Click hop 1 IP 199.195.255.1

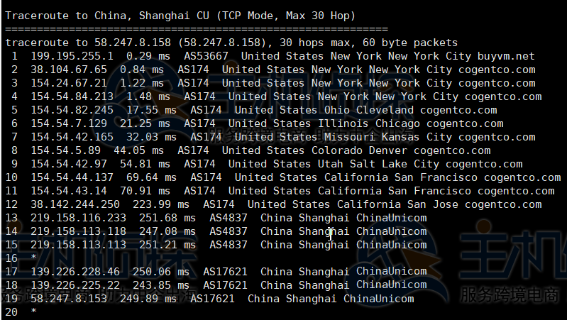pos(72,56)
